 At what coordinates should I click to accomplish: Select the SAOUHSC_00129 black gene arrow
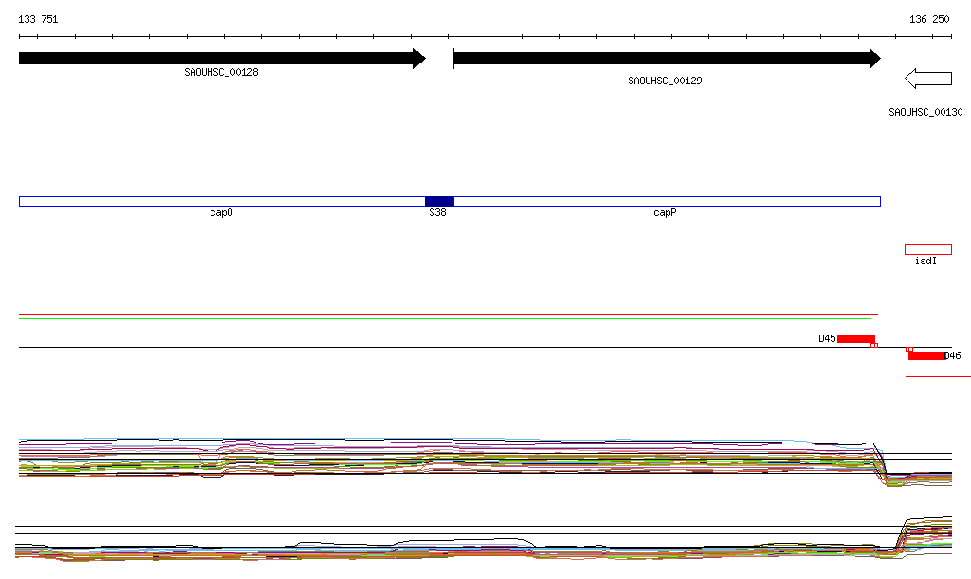(x=666, y=59)
